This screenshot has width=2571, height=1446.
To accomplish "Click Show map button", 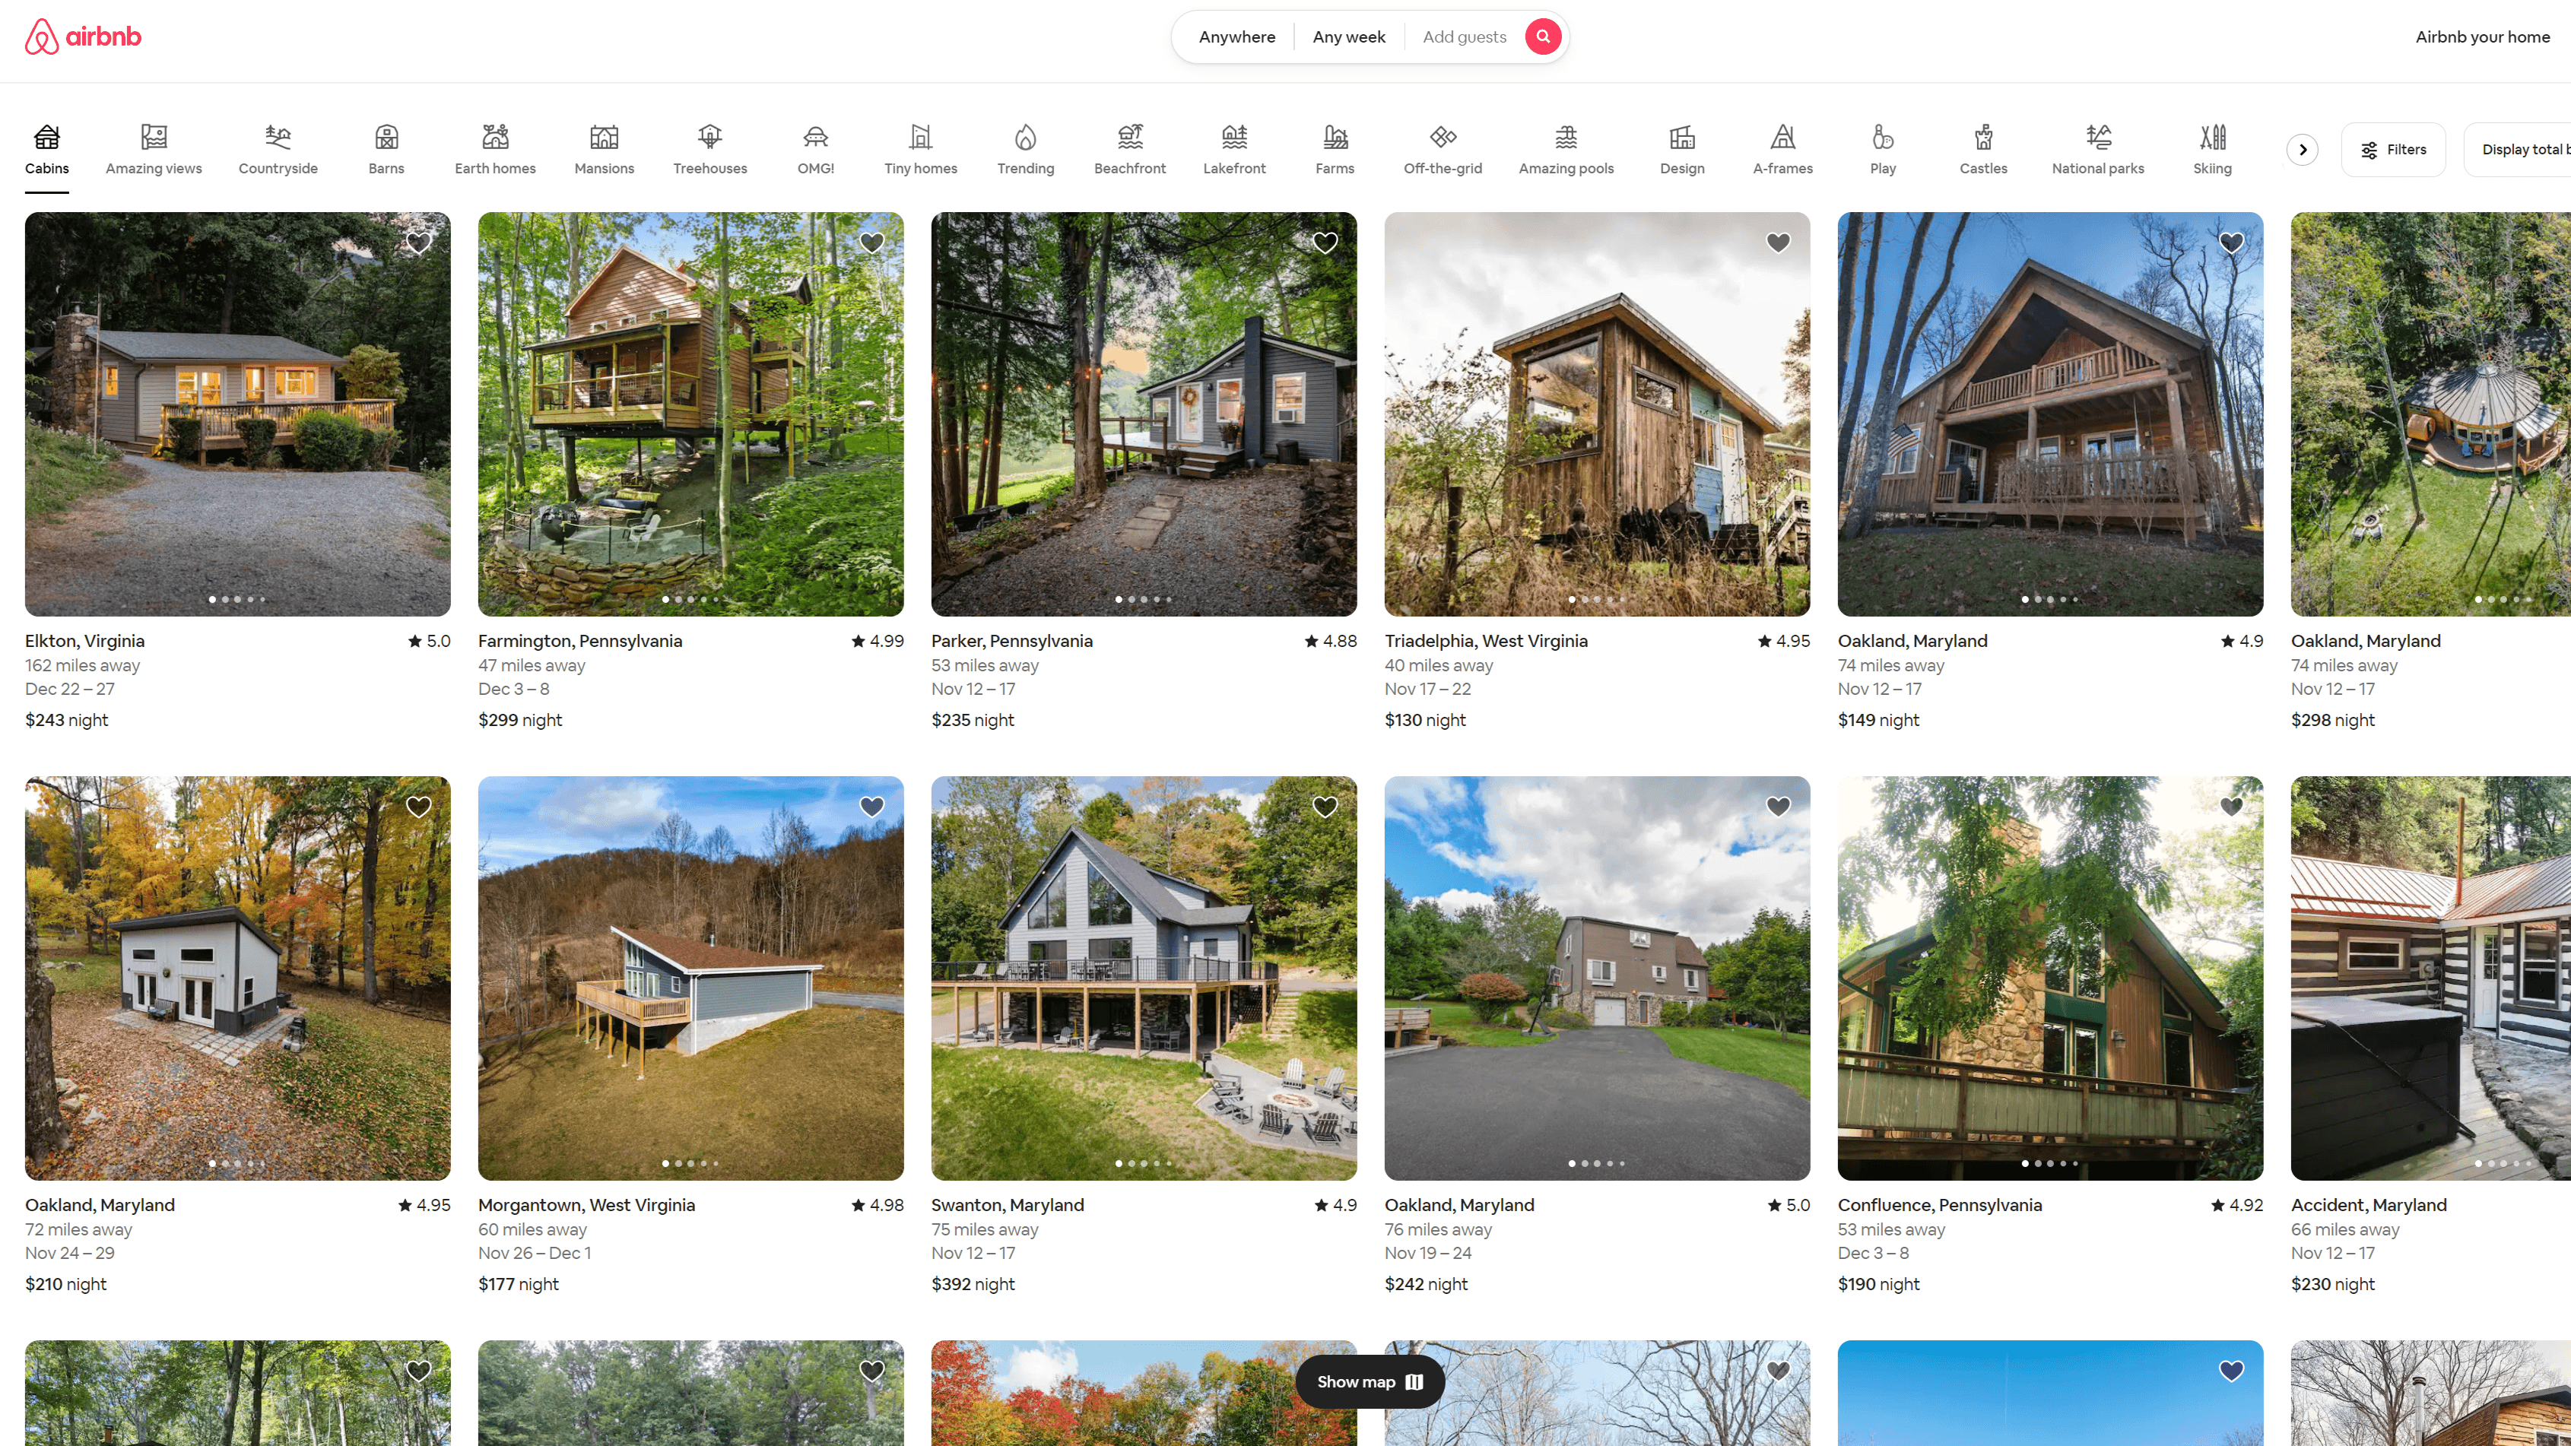I will [1370, 1382].
